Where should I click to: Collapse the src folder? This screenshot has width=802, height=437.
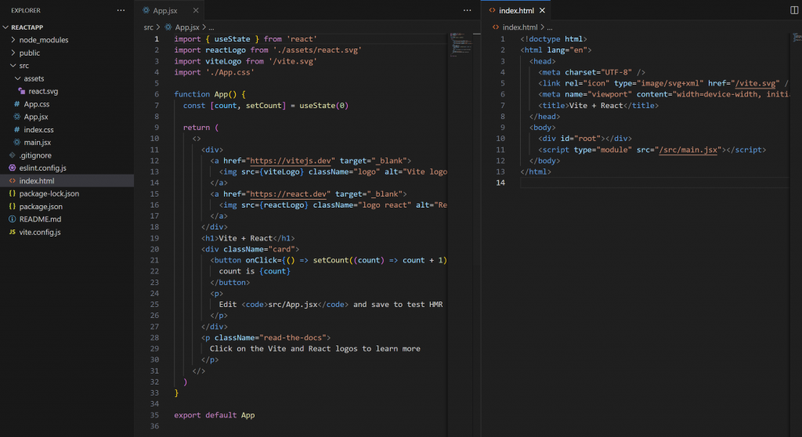[67, 66]
